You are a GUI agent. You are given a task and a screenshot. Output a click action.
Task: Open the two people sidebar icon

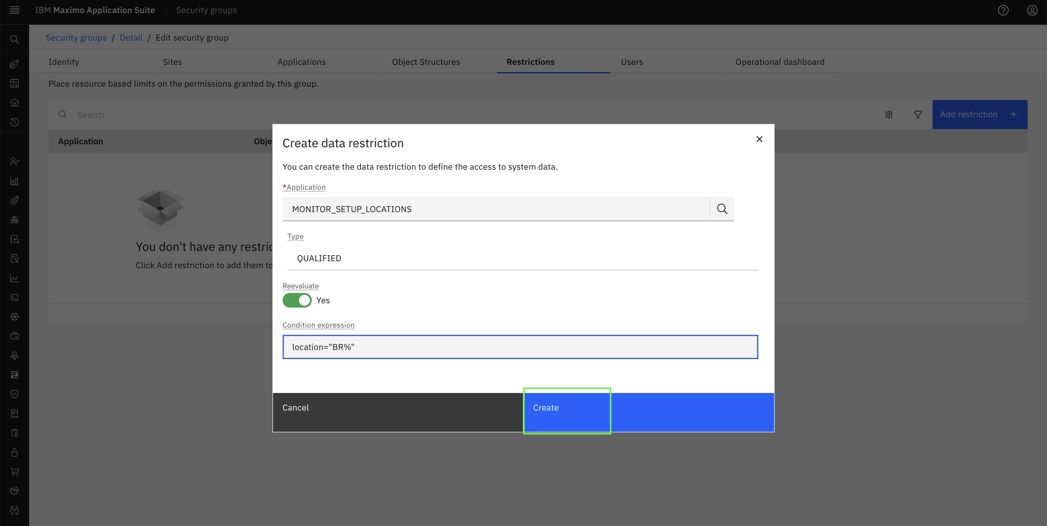pyautogui.click(x=14, y=511)
